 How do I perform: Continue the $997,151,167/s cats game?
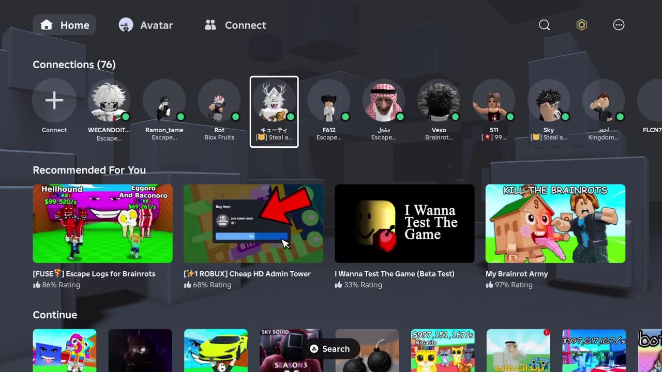pos(443,350)
